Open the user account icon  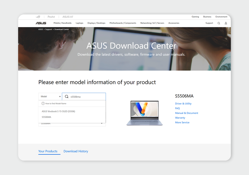pos(226,23)
